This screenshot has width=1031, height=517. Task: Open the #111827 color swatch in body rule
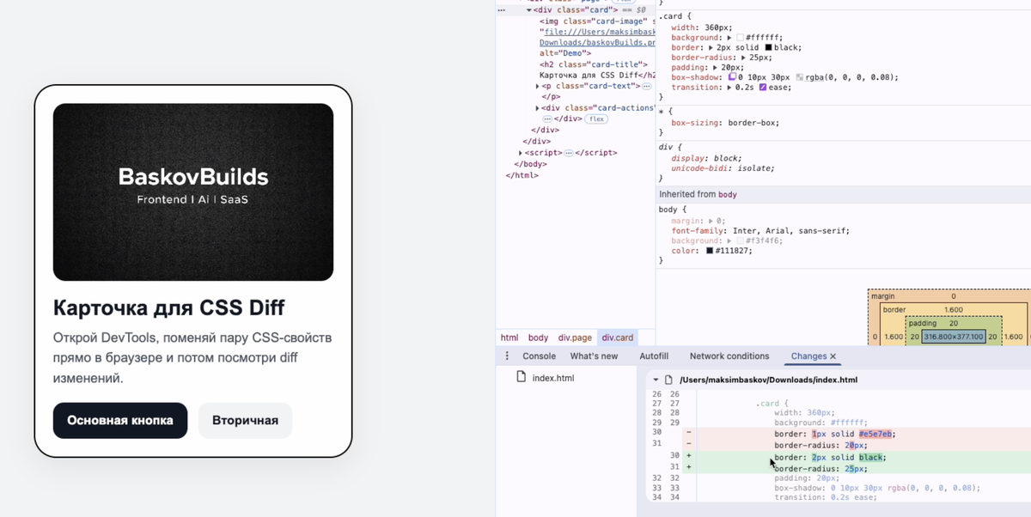pyautogui.click(x=710, y=251)
